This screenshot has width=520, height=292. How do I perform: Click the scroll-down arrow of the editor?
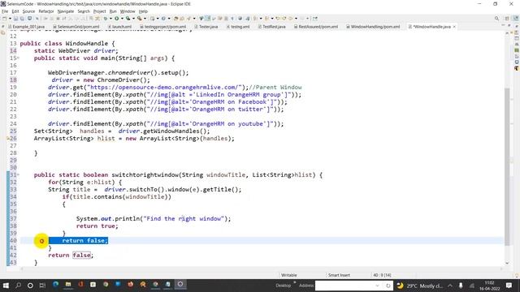507,263
